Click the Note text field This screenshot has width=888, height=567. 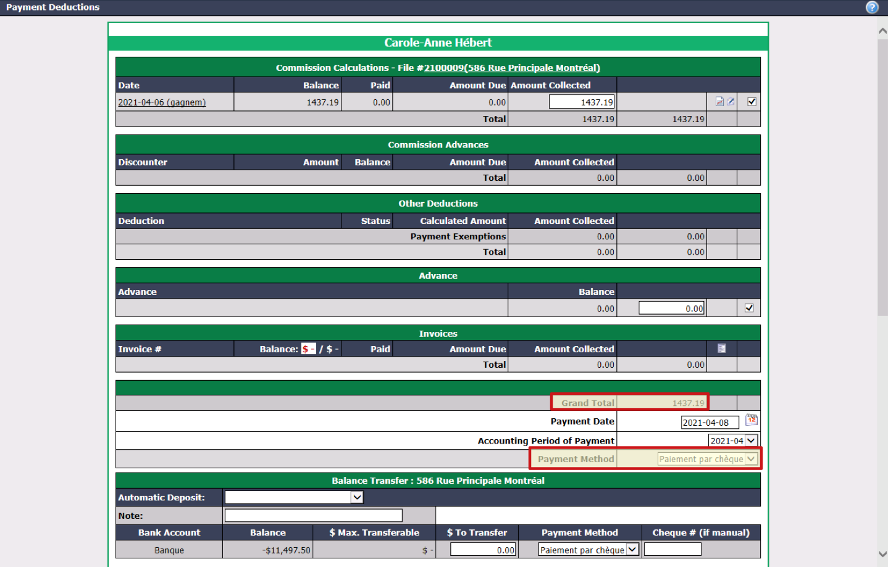coord(314,515)
